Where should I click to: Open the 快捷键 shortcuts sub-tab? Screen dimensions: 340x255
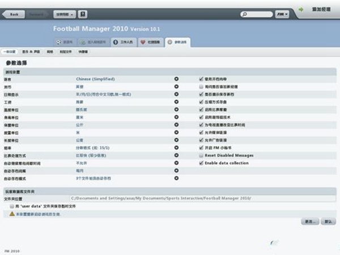(x=83, y=52)
